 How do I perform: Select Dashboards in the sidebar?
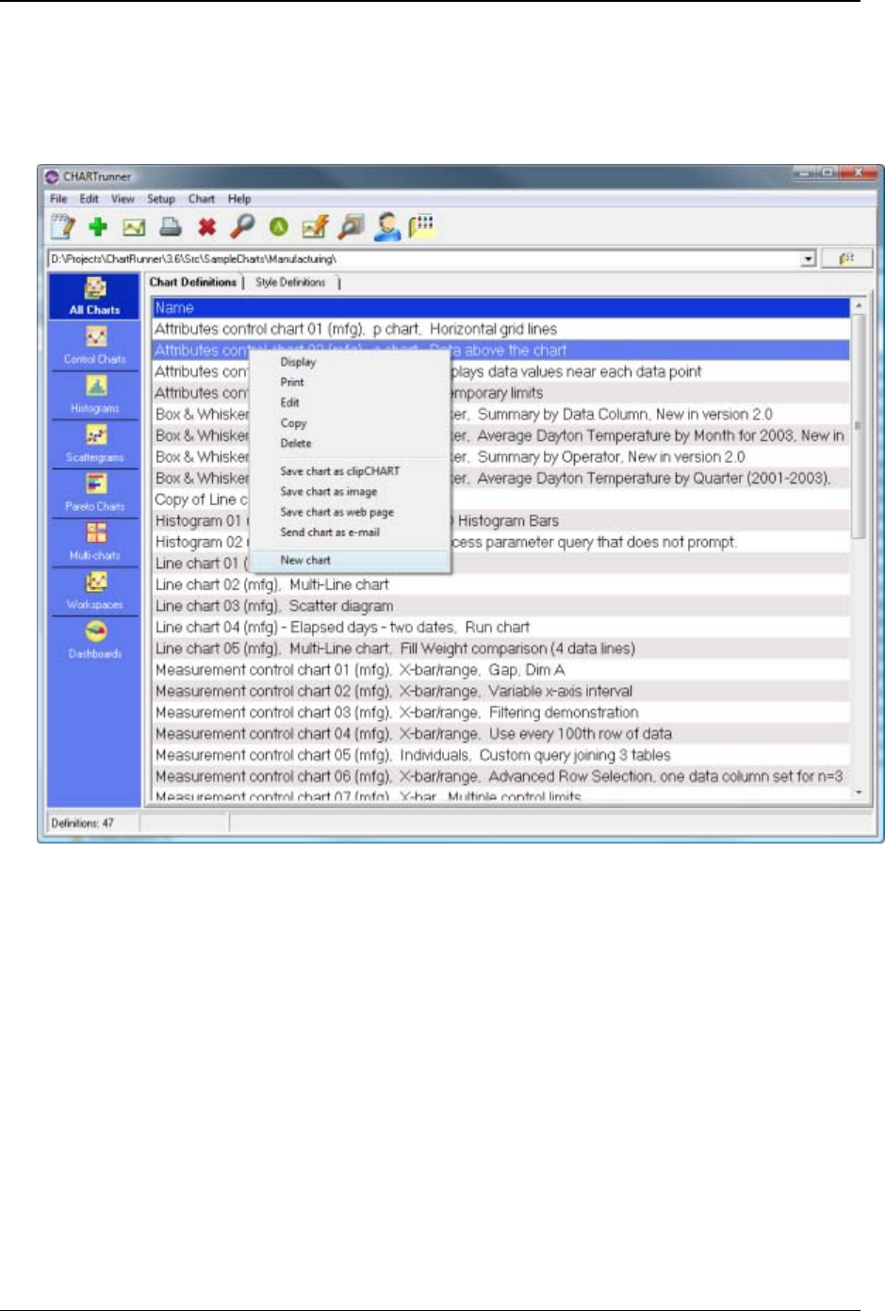click(x=94, y=640)
